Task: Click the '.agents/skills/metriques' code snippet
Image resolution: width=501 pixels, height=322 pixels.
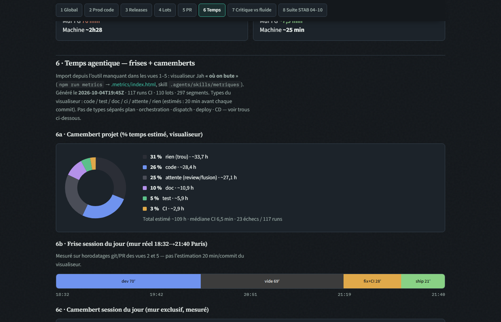Action: (205, 85)
